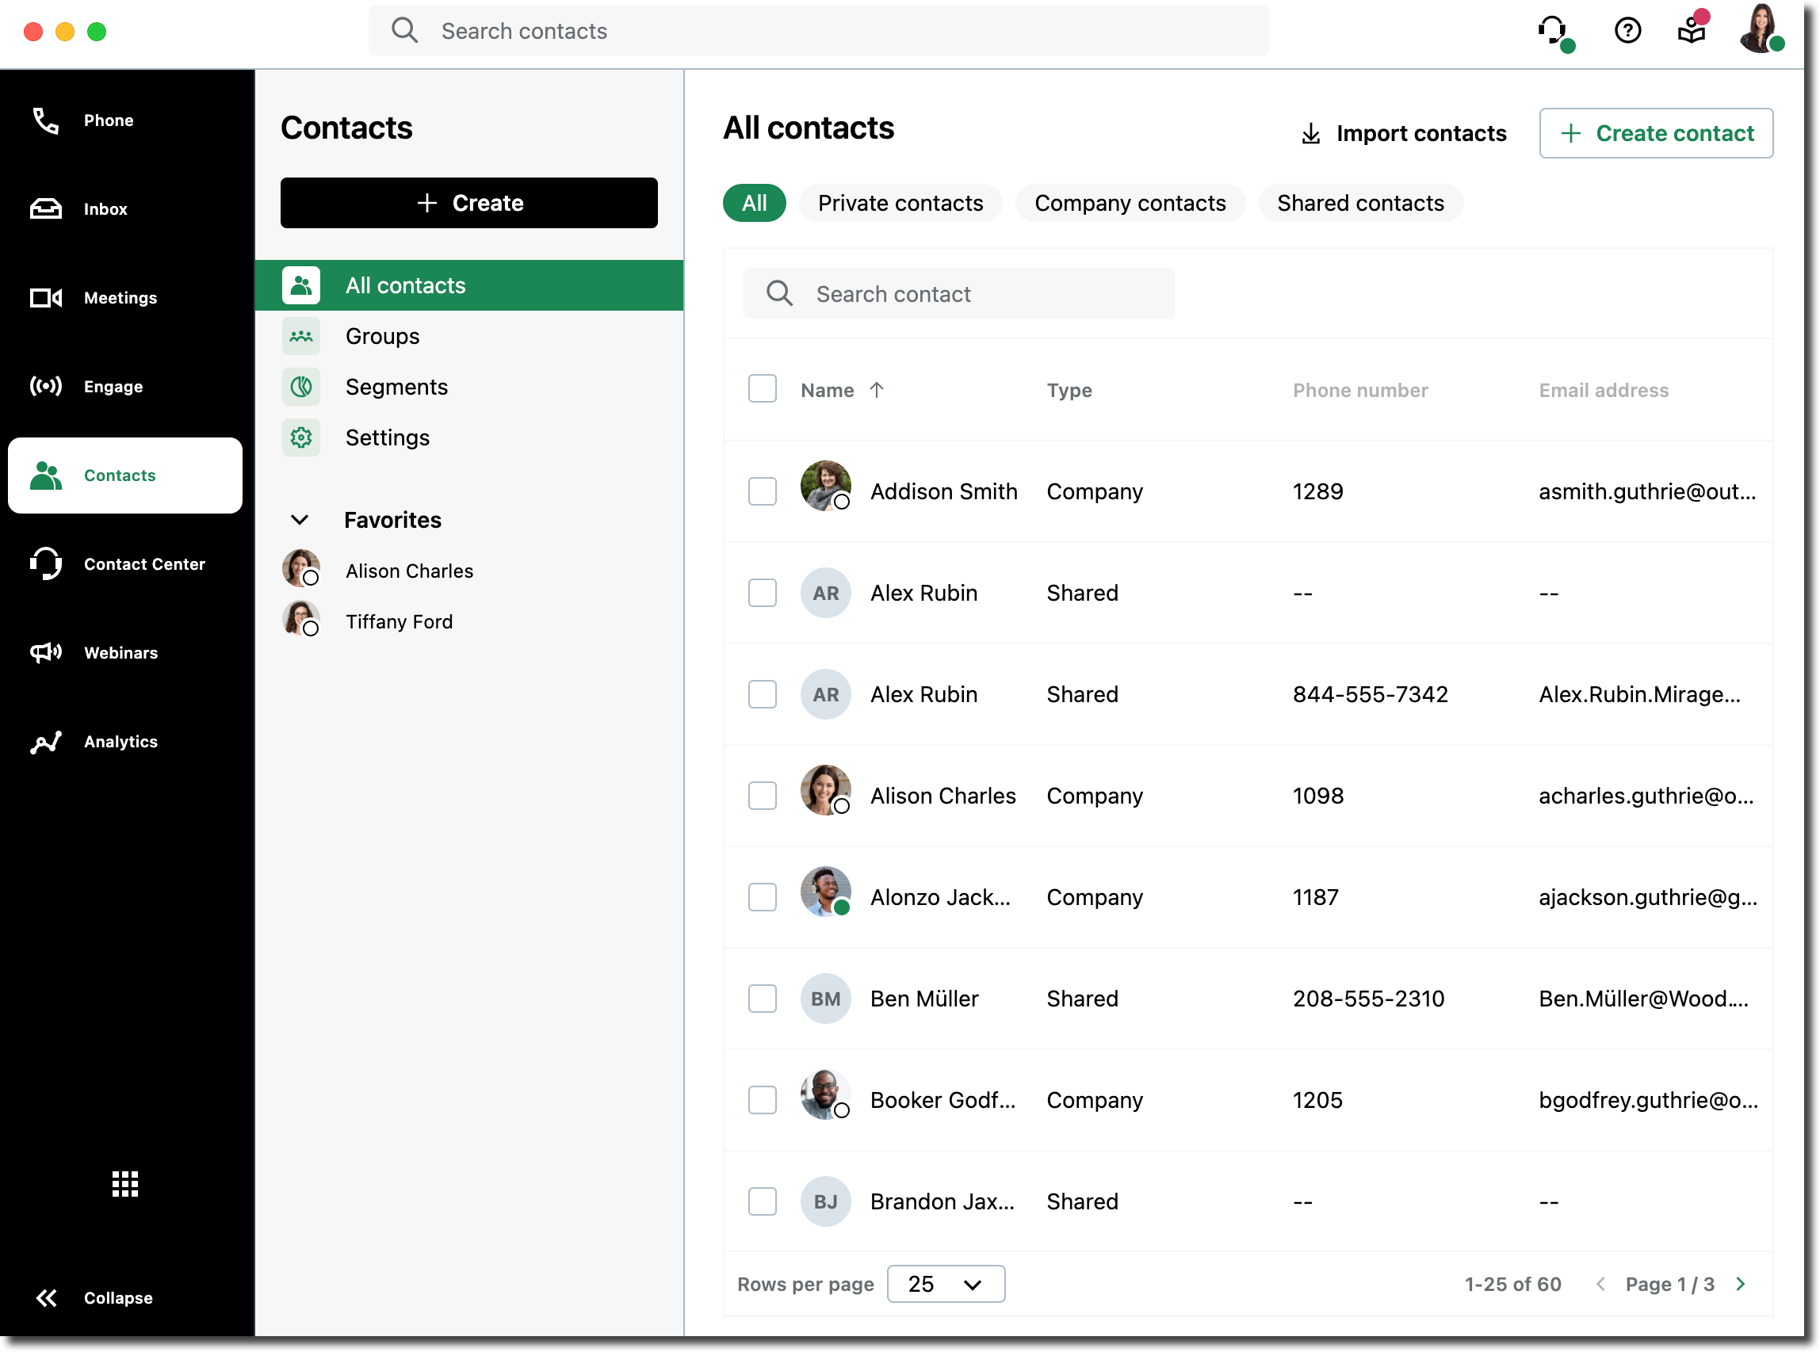The height and width of the screenshot is (1352, 1820).
Task: Open Segments in contacts menu
Action: [x=469, y=387]
